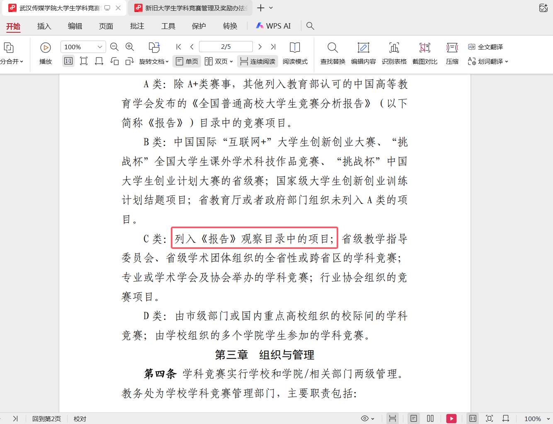Image resolution: width=553 pixels, height=424 pixels.
Task: Expand Split/Merge (分合并) dropdown
Action: tap(22, 62)
